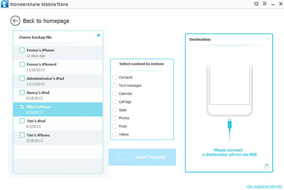Image resolution: width=284 pixels, height=190 pixels.
Task: Select the Ellen's iPhone name text
Action: tap(39, 107)
